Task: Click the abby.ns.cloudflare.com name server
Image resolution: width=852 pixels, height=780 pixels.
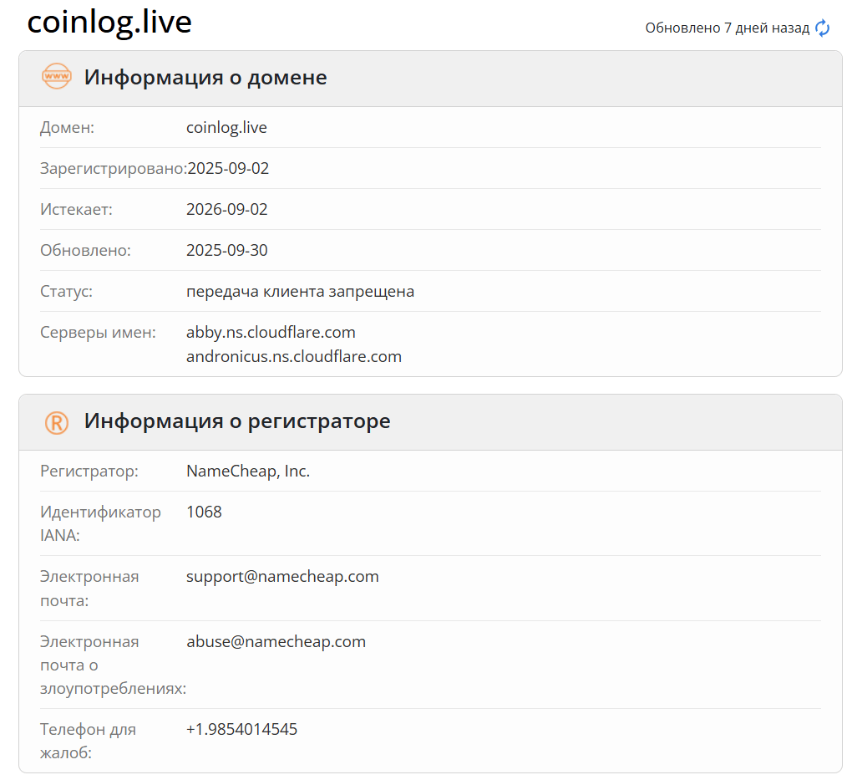Action: (271, 332)
